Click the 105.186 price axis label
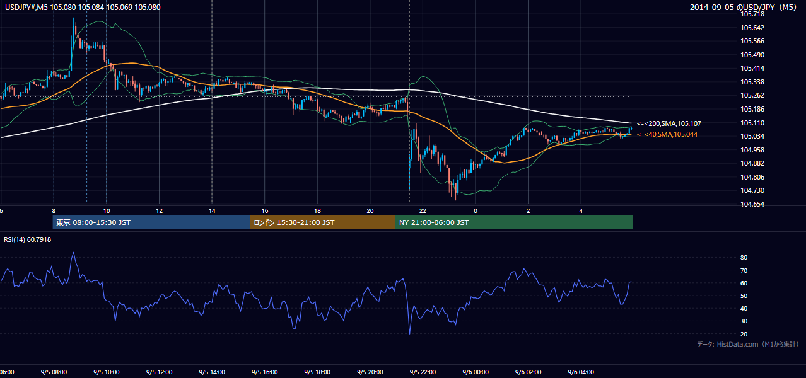Viewport: 806px width, 378px height. pos(752,109)
